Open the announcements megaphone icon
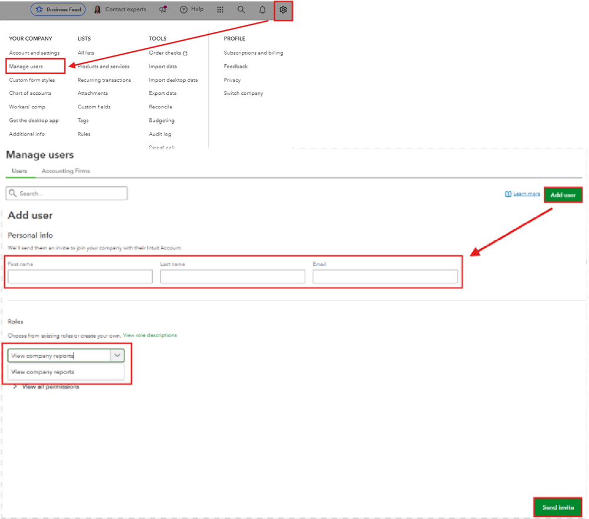The image size is (589, 519). [x=163, y=9]
